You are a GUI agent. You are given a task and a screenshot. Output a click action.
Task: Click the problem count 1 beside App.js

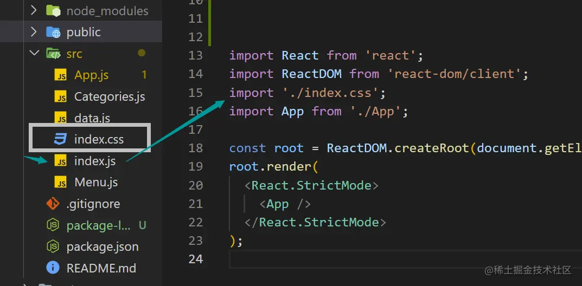[x=144, y=75]
